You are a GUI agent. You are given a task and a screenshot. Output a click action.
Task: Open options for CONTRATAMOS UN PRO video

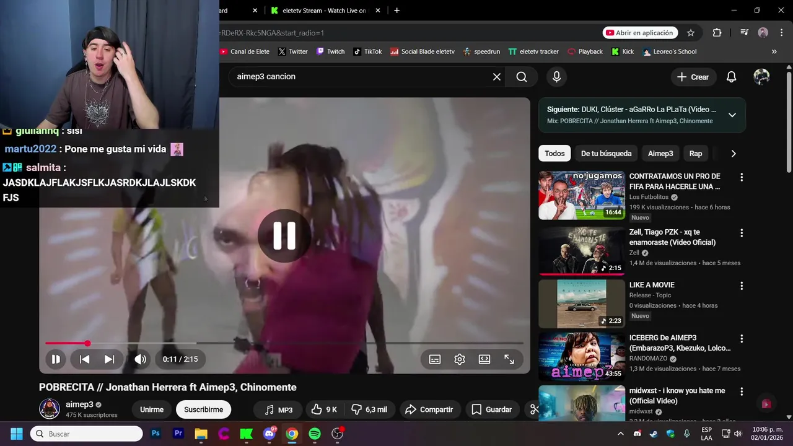click(x=741, y=177)
